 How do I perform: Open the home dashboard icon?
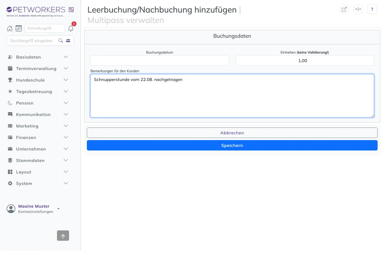(x=10, y=28)
